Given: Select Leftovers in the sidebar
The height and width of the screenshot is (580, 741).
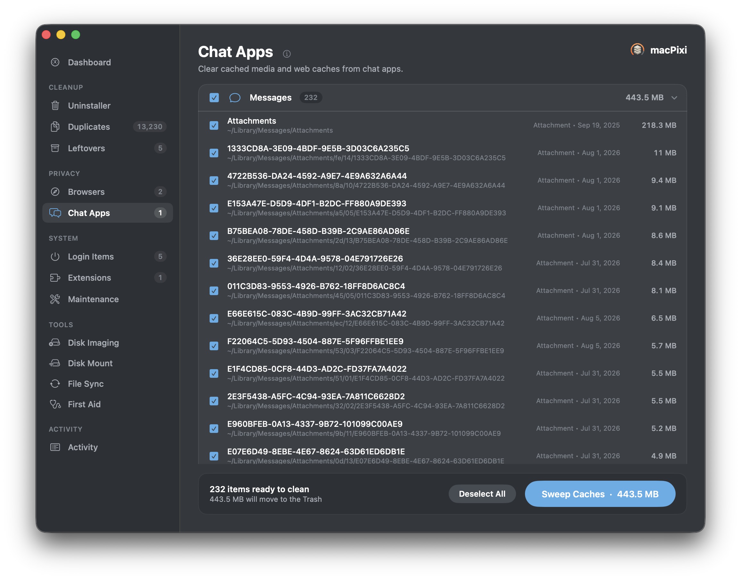Looking at the screenshot, I should click(x=108, y=148).
